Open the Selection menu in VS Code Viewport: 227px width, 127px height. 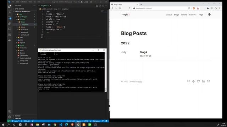click(24, 2)
